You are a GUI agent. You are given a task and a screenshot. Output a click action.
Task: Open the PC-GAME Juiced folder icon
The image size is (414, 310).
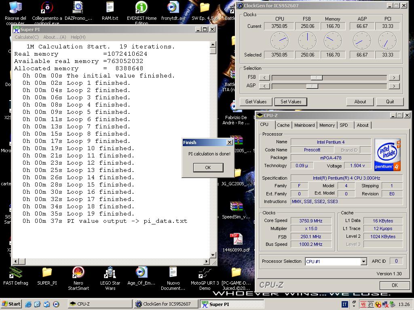pos(236,273)
